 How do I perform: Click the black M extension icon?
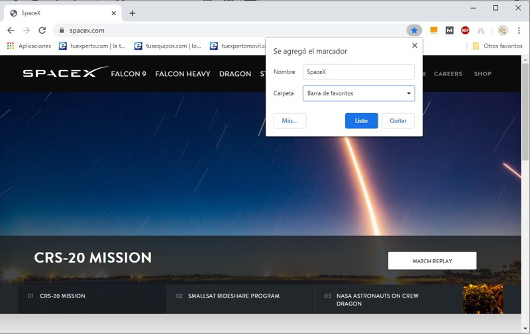pos(450,30)
